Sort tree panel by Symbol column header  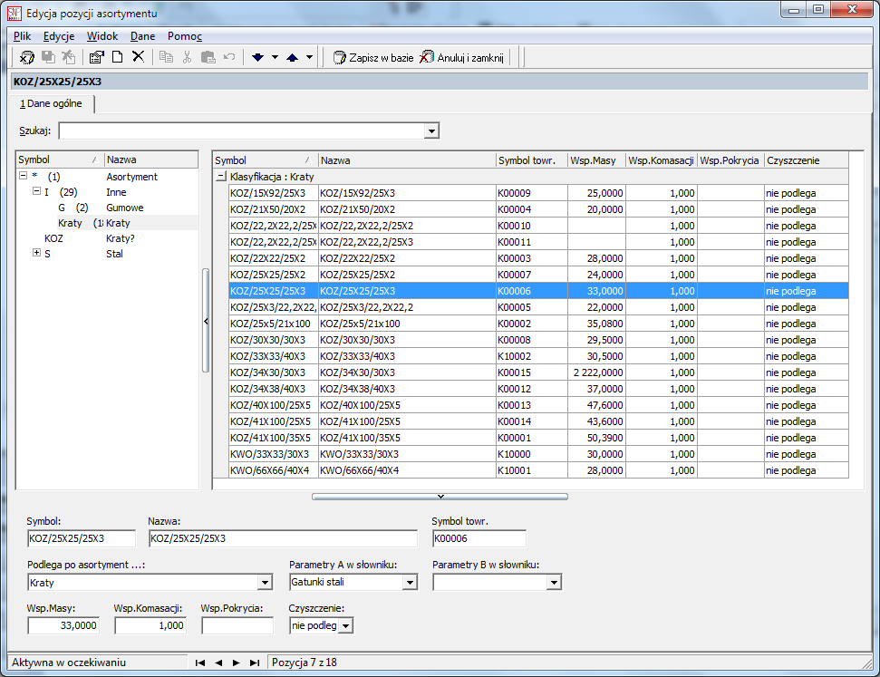pos(60,160)
